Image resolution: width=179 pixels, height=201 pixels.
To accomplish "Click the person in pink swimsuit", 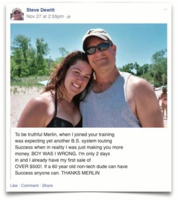I will point(164,102).
